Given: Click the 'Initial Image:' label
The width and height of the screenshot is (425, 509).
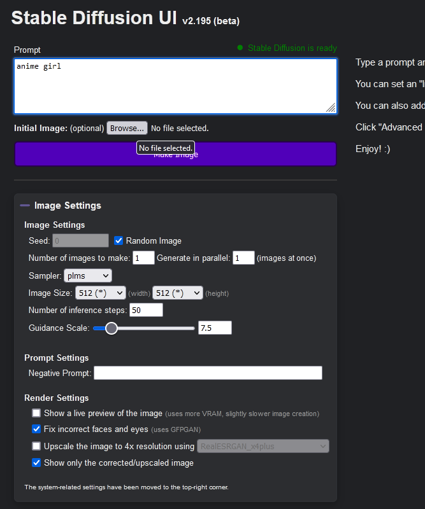Looking at the screenshot, I should pos(41,129).
